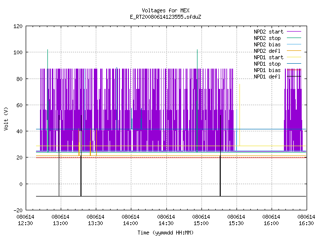The height and width of the screenshot is (237, 316).
Task: Click the purple NPD2 start line sample
Action: [294, 32]
